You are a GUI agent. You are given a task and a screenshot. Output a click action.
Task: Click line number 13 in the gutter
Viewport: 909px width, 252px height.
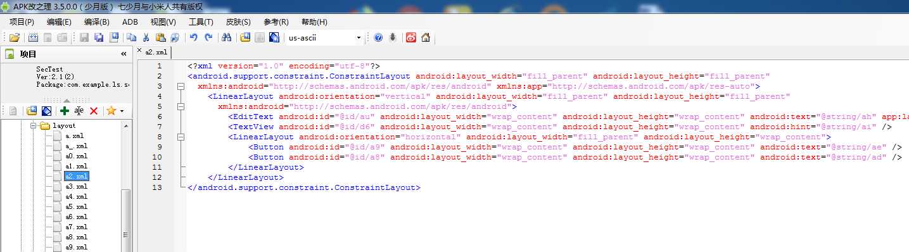click(158, 187)
